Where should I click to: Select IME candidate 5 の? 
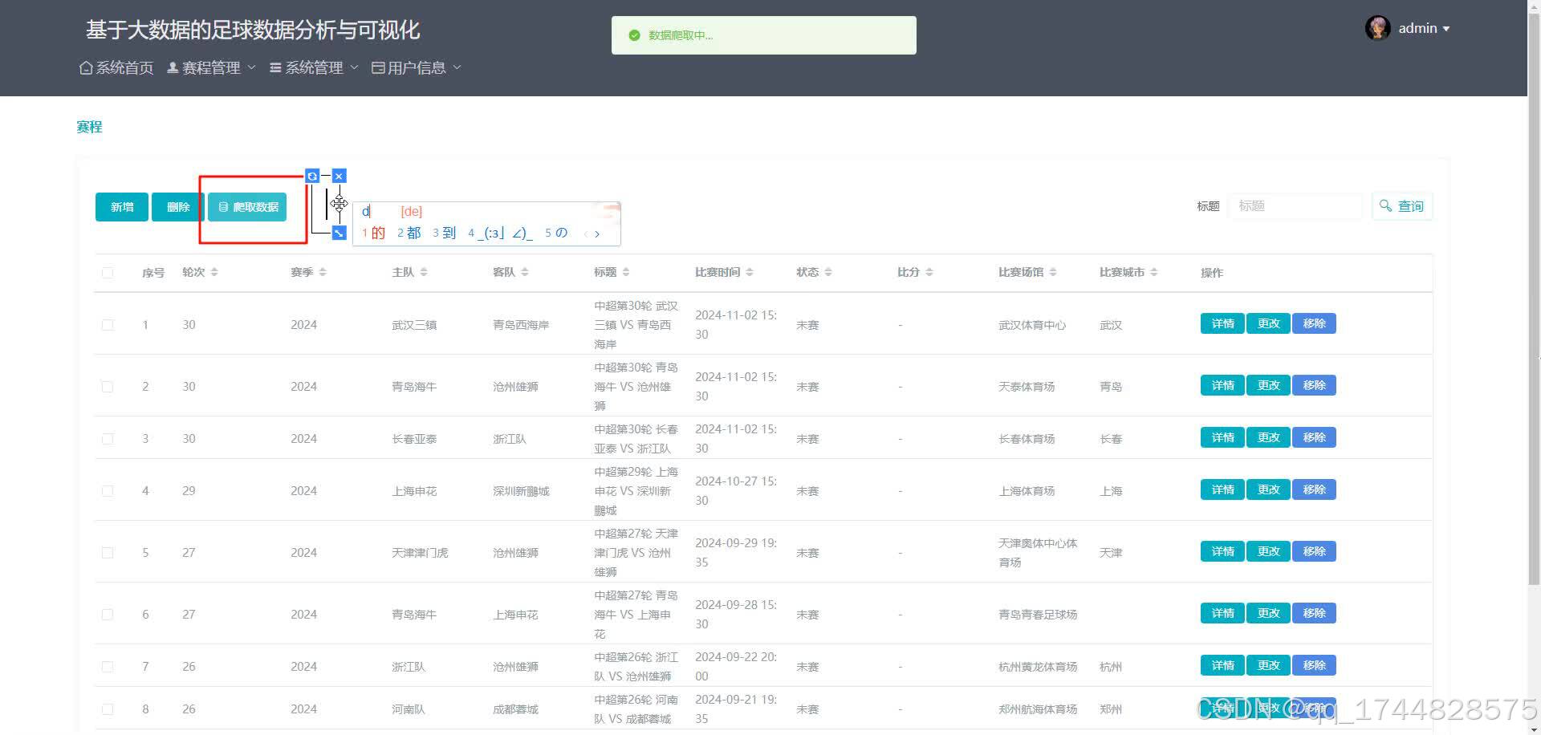click(556, 233)
